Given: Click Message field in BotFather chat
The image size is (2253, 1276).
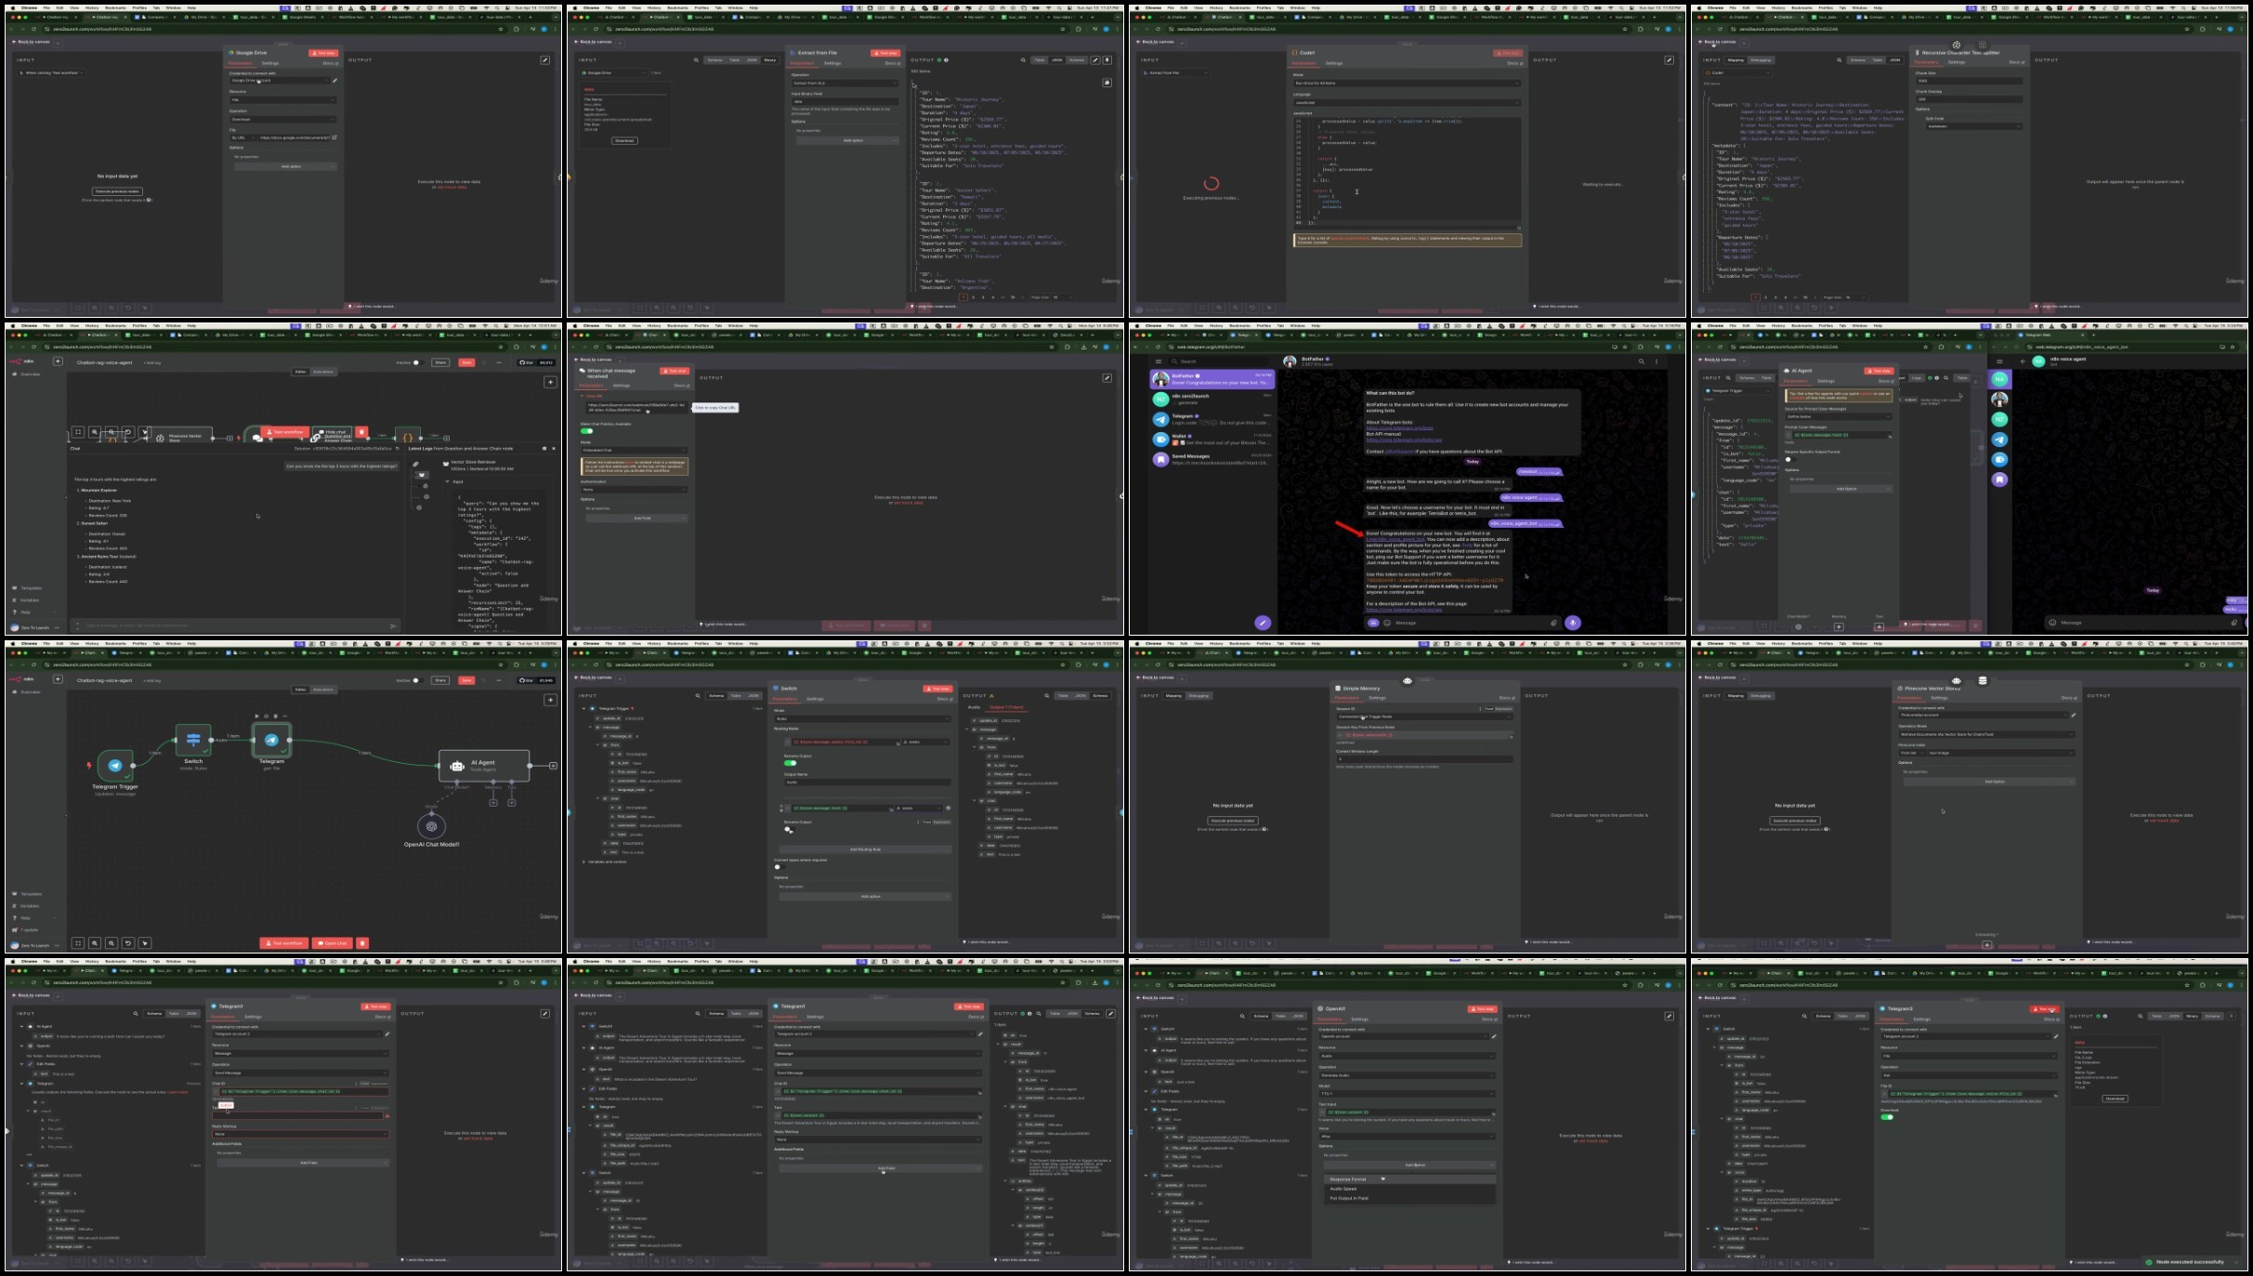Looking at the screenshot, I should (1468, 623).
